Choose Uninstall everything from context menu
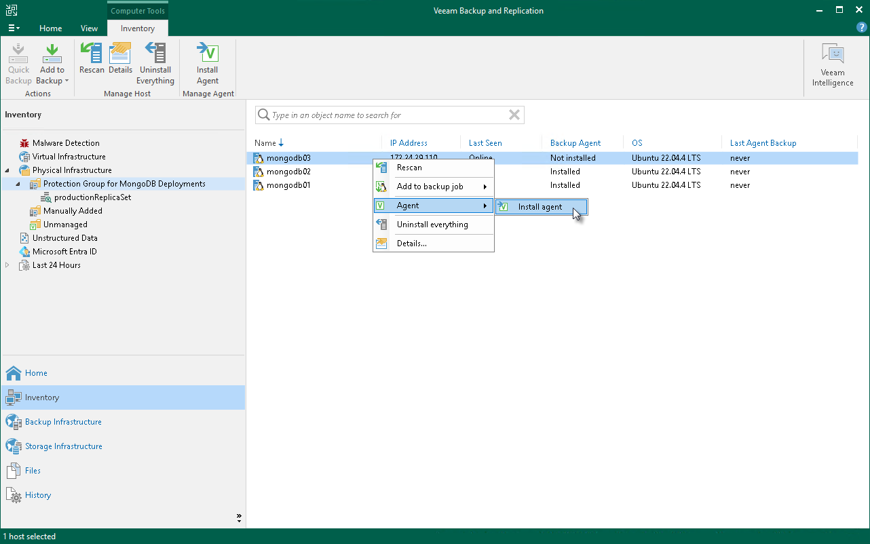Viewport: 870px width, 544px height. click(434, 225)
